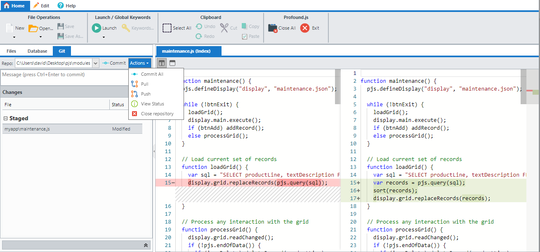
Task: Click the Redo icon in the Clipboard group
Action: click(x=199, y=36)
